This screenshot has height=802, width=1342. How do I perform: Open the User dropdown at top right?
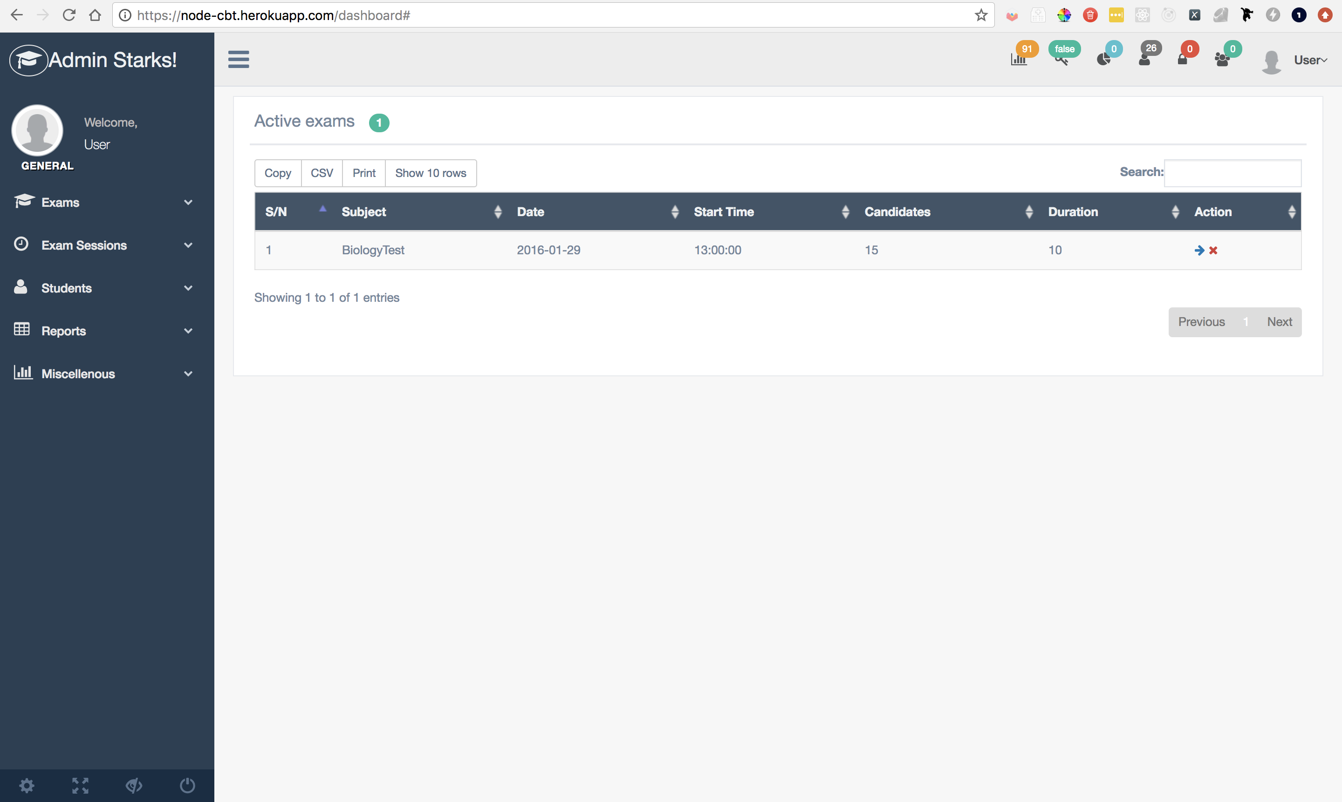1309,60
